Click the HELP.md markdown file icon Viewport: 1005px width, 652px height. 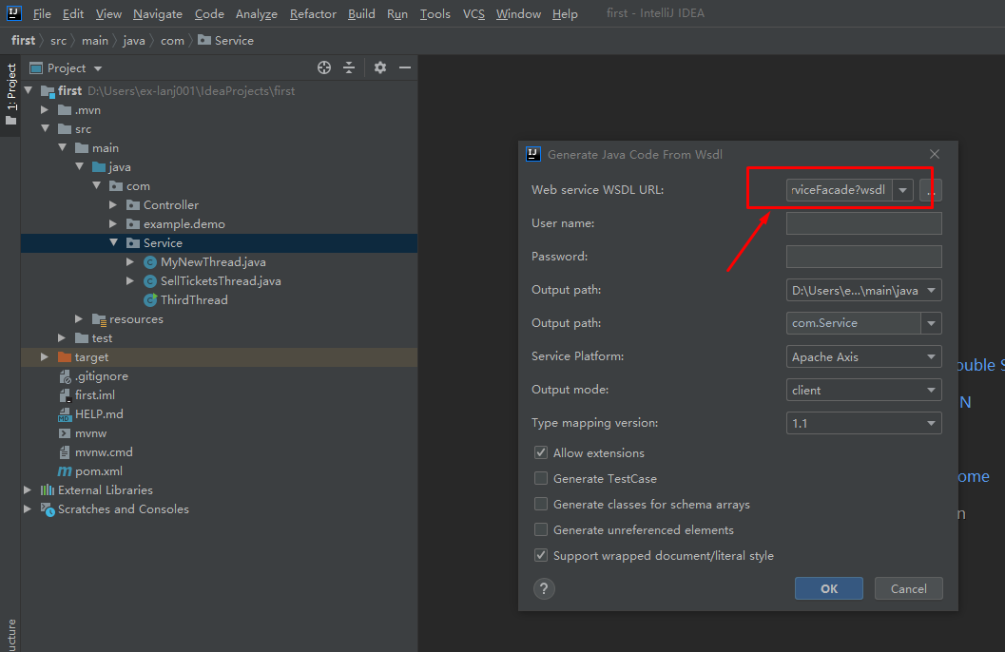(x=64, y=414)
